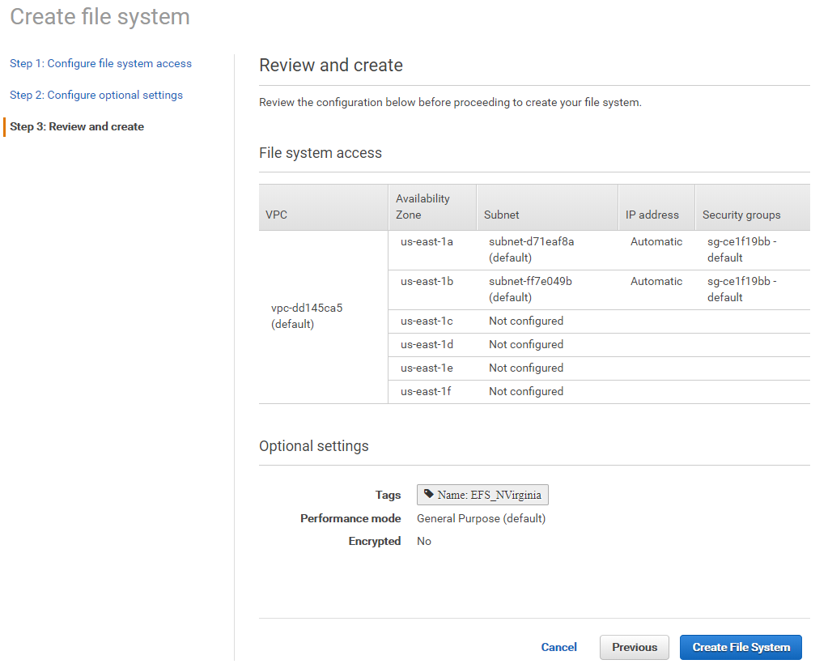Click the Subnet column header

coord(502,215)
